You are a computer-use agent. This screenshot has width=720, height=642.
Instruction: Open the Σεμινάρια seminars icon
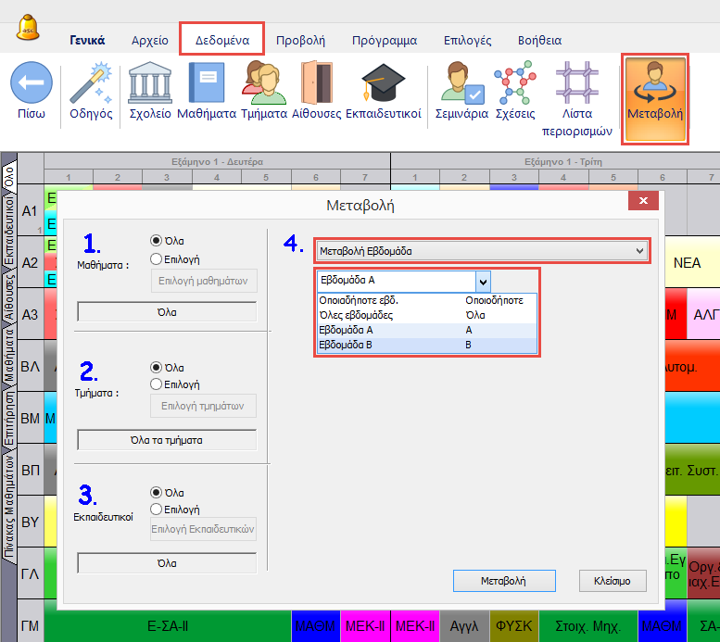(x=461, y=86)
